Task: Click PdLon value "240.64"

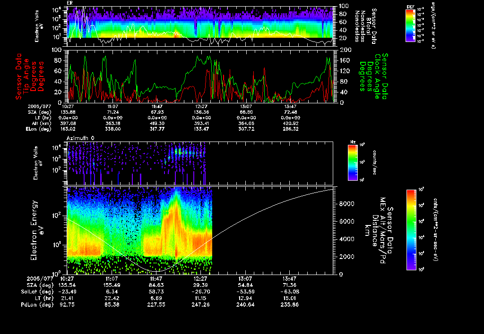Action: tap(245, 305)
